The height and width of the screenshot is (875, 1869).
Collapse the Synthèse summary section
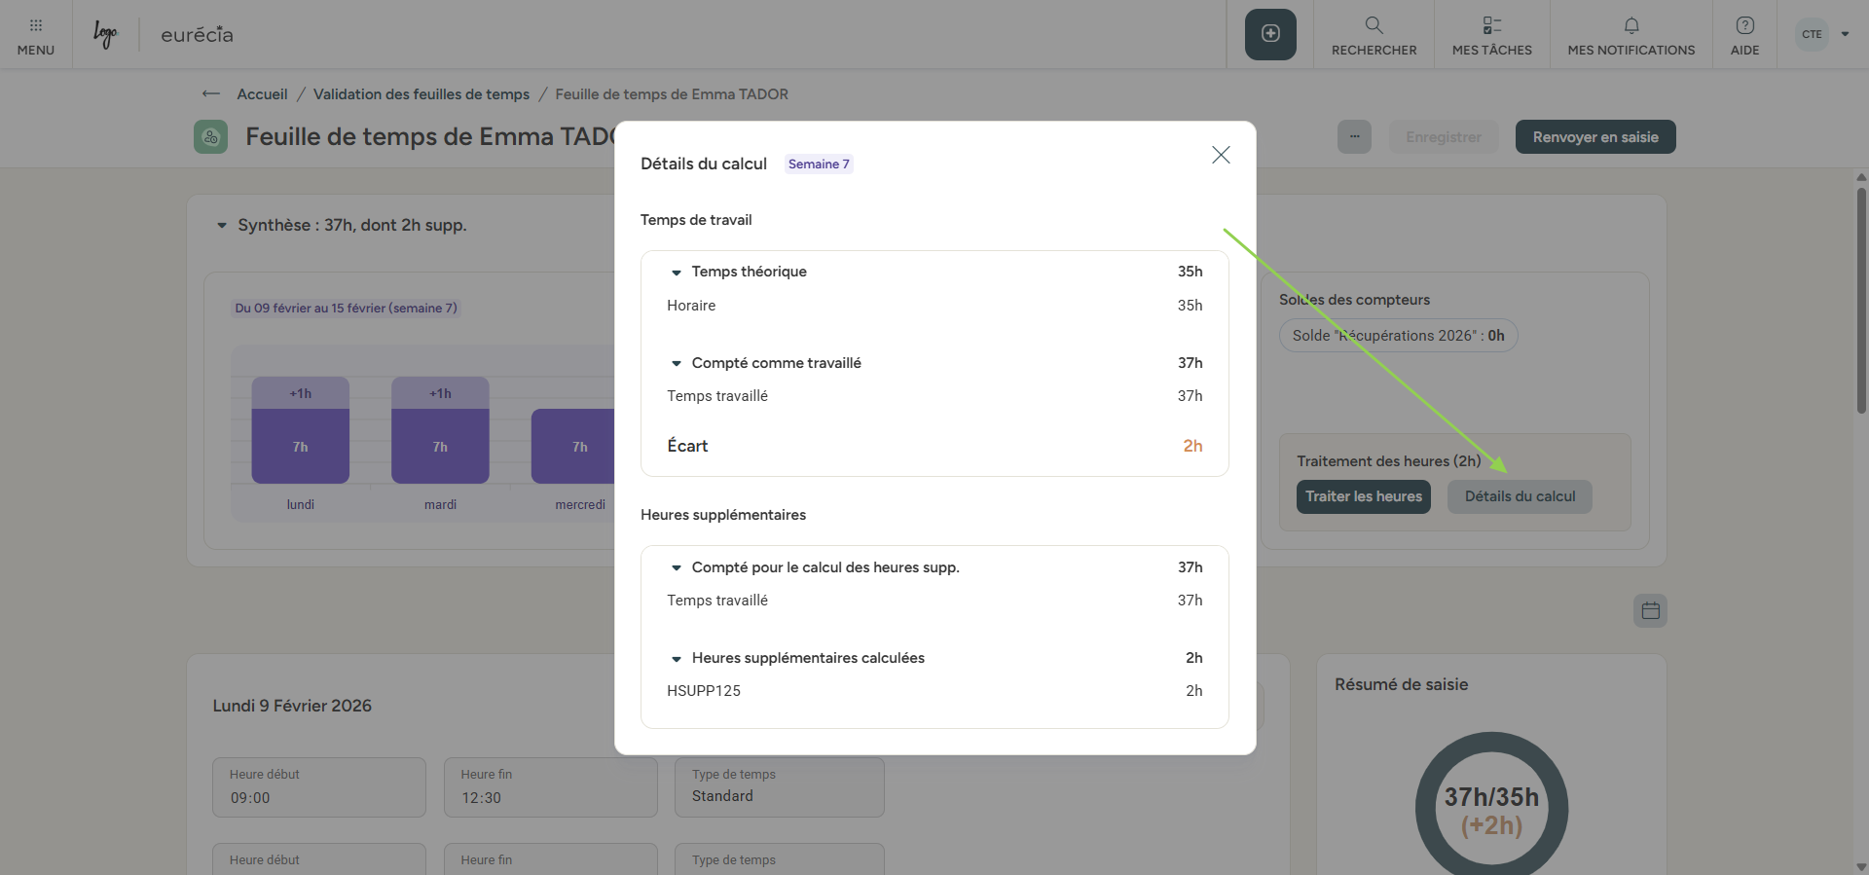click(x=222, y=226)
